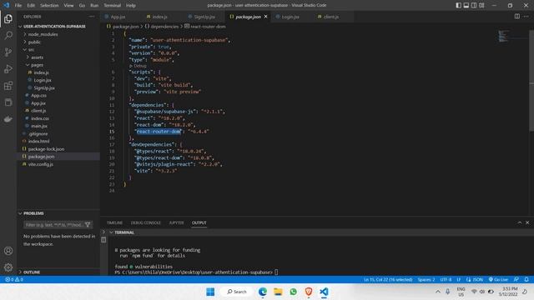The width and height of the screenshot is (534, 300).
Task: Open Microsoft Edge from the taskbar
Action: [x=263, y=292]
